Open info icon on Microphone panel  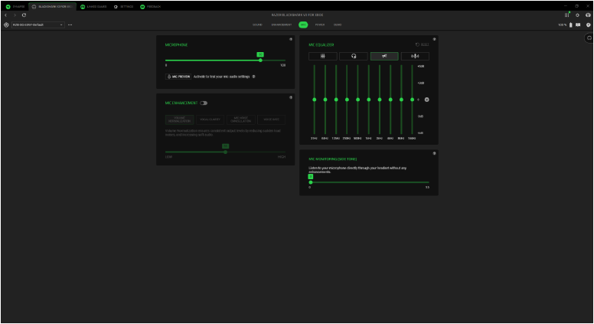coord(291,39)
